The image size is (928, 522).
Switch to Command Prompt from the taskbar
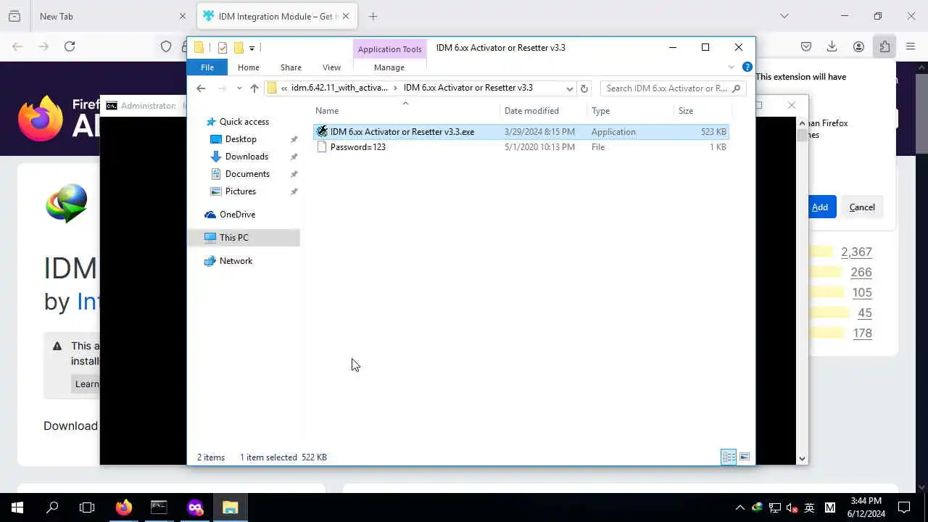159,507
